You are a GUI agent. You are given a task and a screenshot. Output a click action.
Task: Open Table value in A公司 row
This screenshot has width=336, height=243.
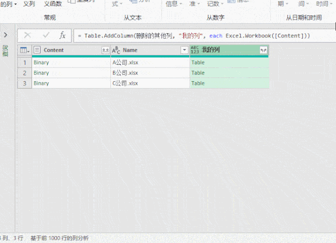pos(198,63)
